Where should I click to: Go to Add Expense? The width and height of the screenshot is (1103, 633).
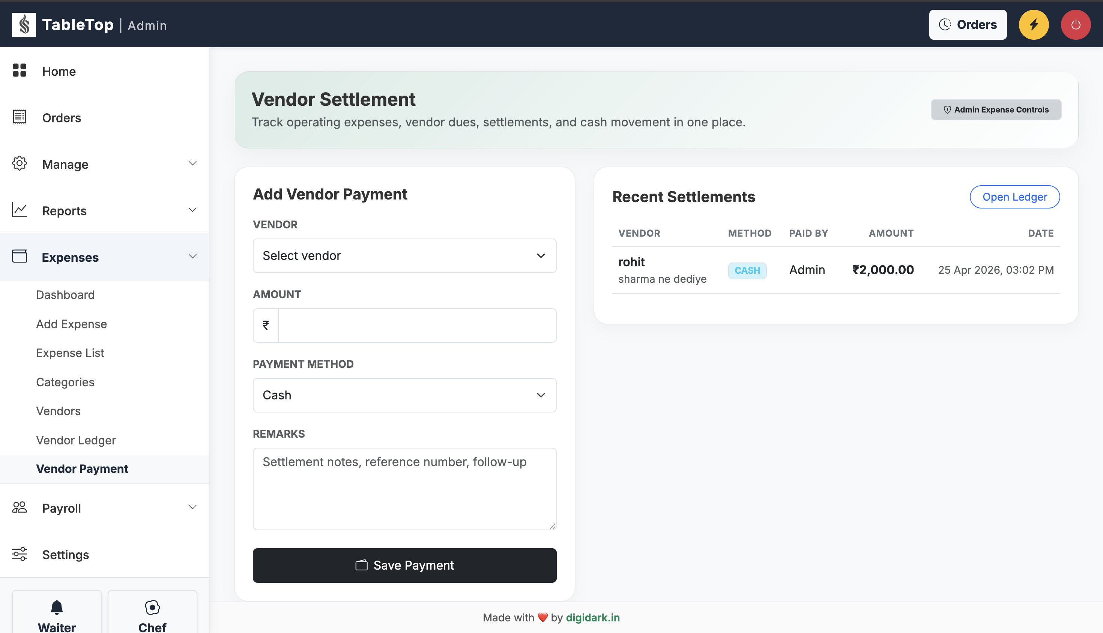coord(71,324)
